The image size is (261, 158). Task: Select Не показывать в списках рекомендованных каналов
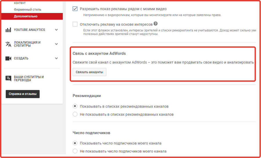tap(75, 114)
